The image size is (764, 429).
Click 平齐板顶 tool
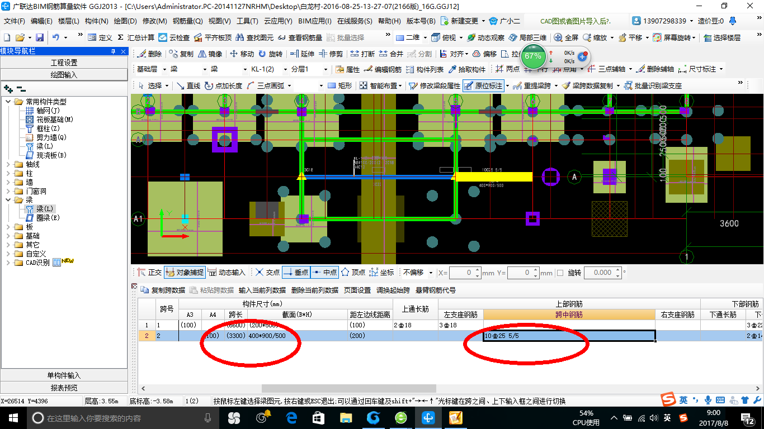click(213, 37)
